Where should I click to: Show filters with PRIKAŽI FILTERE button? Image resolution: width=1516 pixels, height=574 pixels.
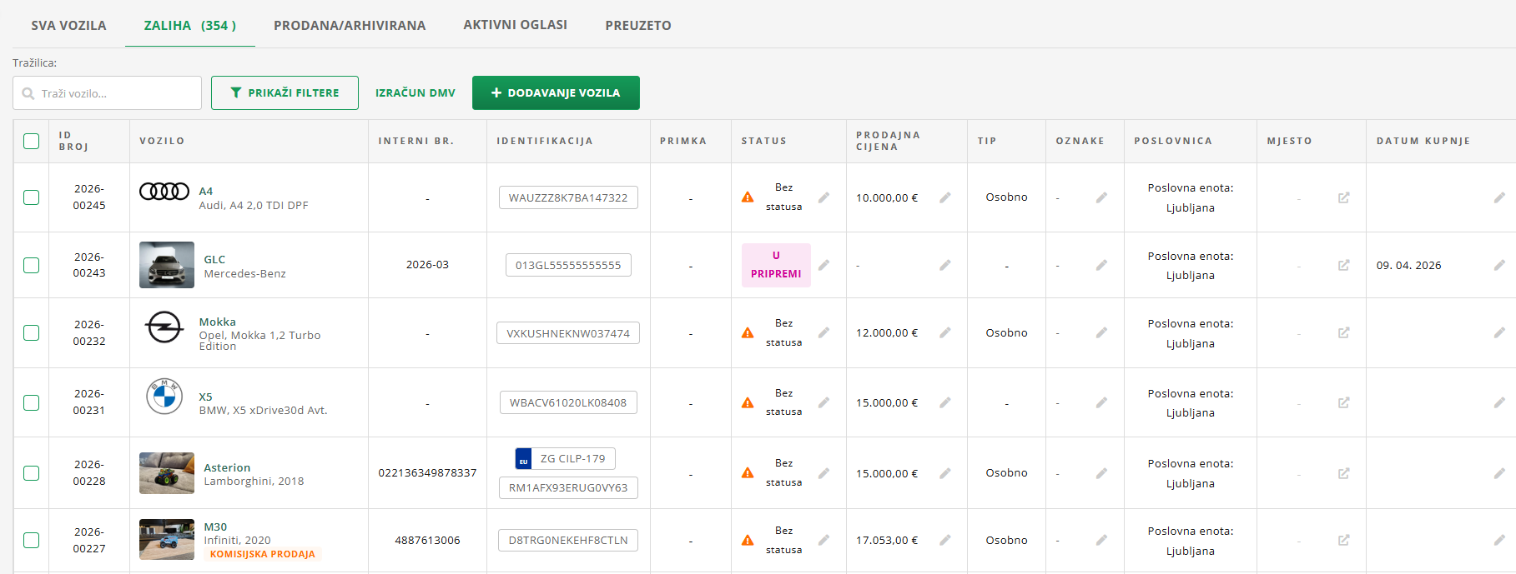pyautogui.click(x=285, y=92)
